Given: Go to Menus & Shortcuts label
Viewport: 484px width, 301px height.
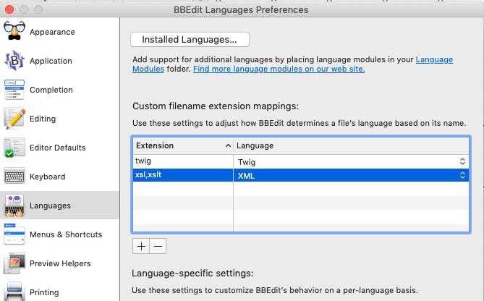Looking at the screenshot, I should pos(66,234).
